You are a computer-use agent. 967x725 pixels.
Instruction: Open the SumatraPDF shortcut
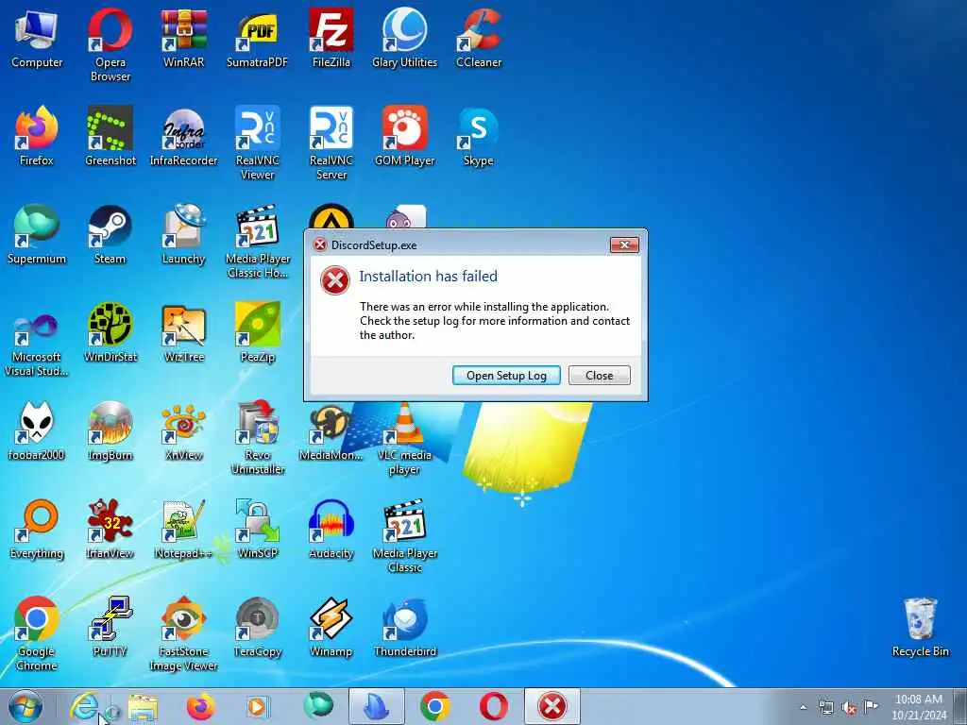[x=257, y=38]
